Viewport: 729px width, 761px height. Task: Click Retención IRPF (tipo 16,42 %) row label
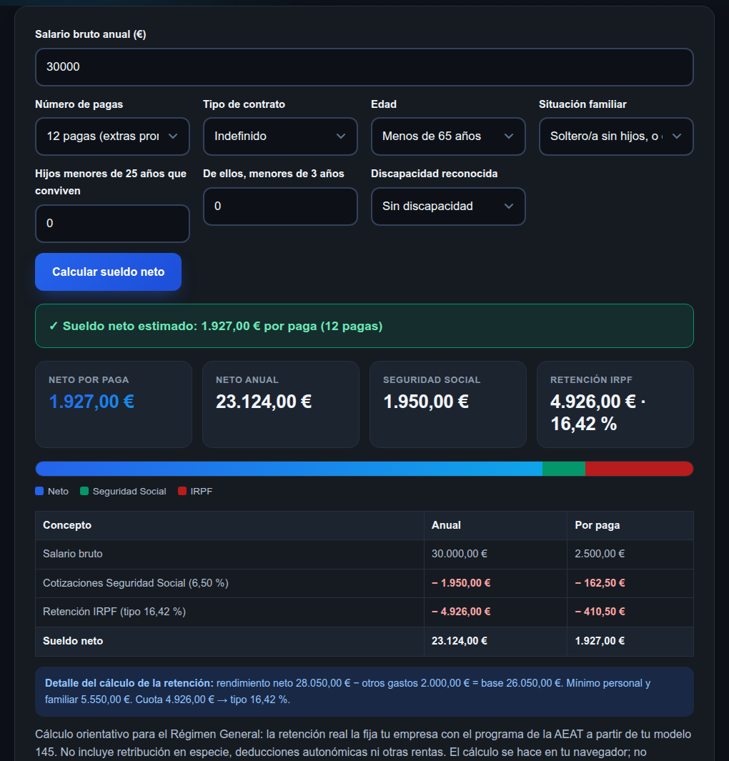114,612
